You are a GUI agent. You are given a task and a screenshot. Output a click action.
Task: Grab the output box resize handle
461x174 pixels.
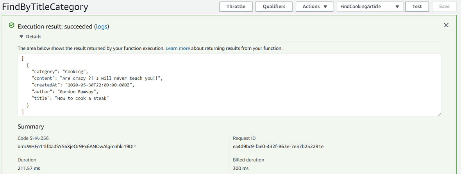439,114
